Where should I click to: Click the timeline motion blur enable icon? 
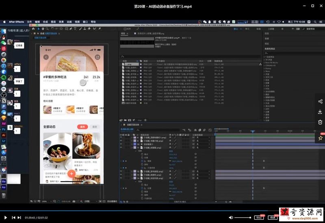(x=204, y=130)
